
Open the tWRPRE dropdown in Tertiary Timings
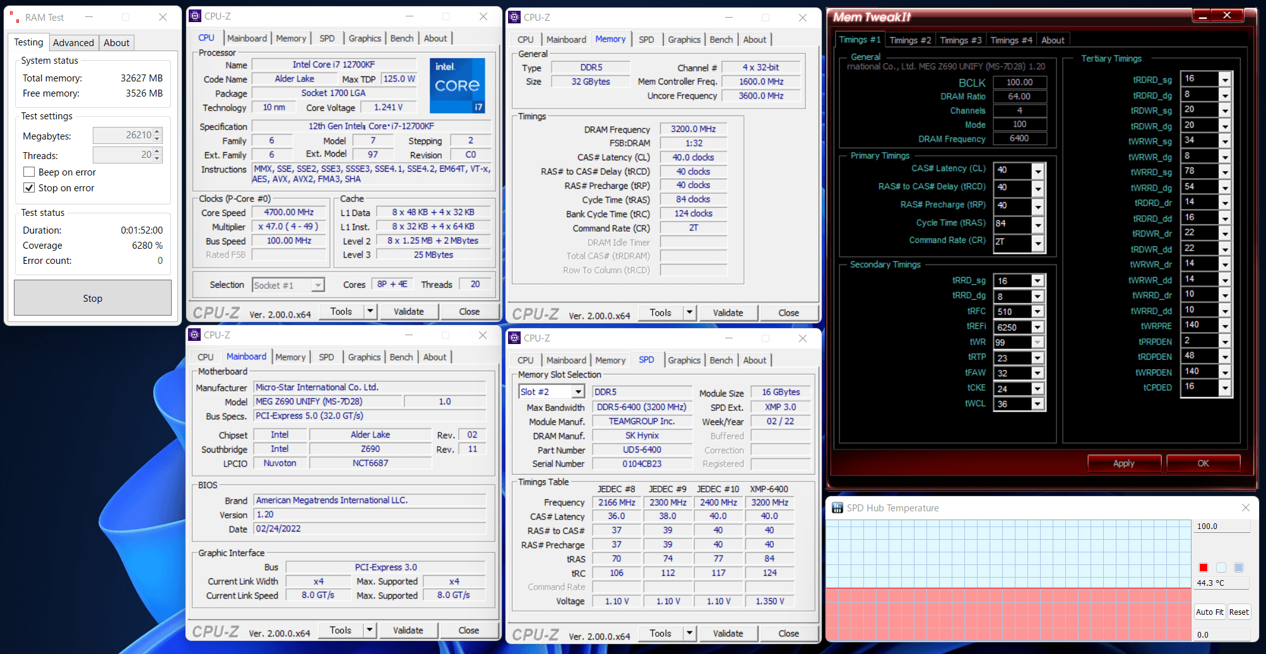(x=1225, y=326)
